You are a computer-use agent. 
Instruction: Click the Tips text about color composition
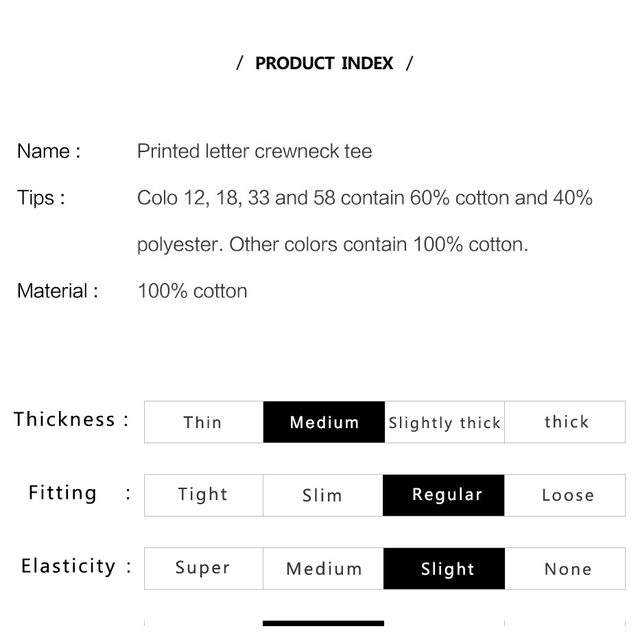(x=364, y=221)
